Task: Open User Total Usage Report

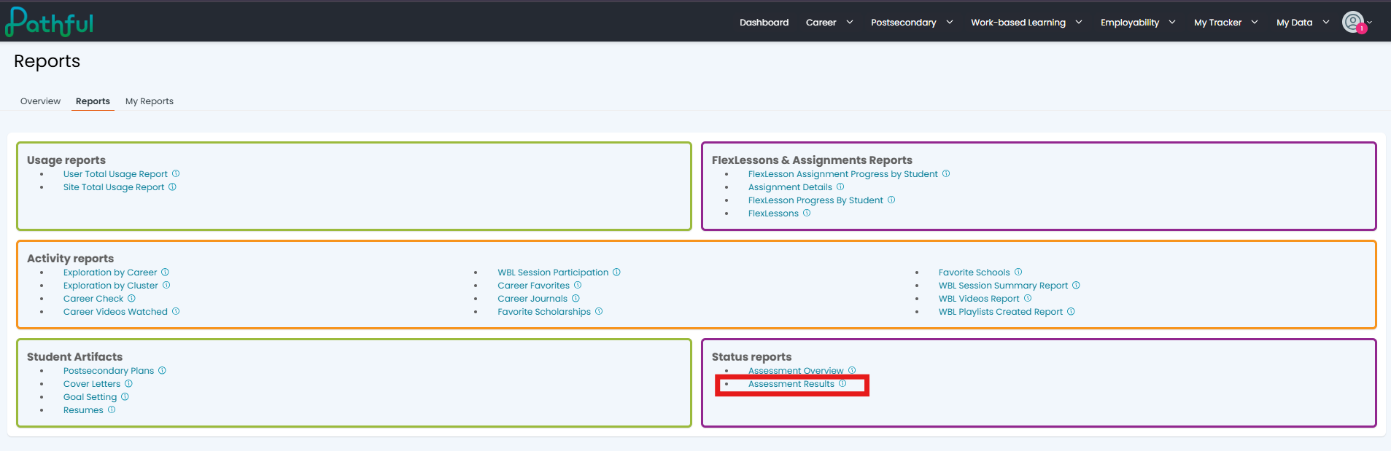Action: (115, 174)
